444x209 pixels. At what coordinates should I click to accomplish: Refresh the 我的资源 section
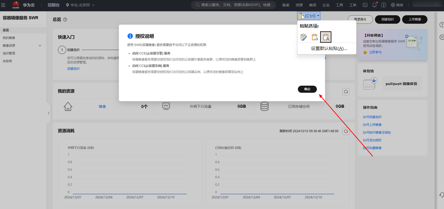pyautogui.click(x=346, y=92)
